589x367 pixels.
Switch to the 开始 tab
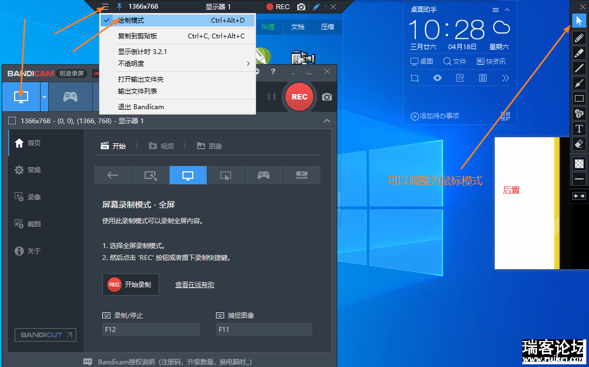[113, 146]
